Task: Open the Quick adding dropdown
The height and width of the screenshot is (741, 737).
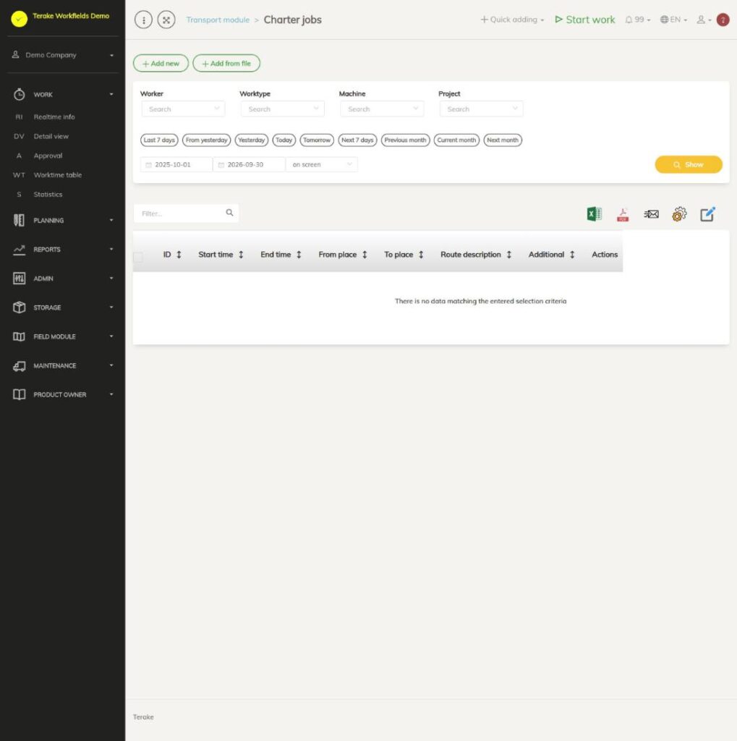Action: tap(512, 20)
